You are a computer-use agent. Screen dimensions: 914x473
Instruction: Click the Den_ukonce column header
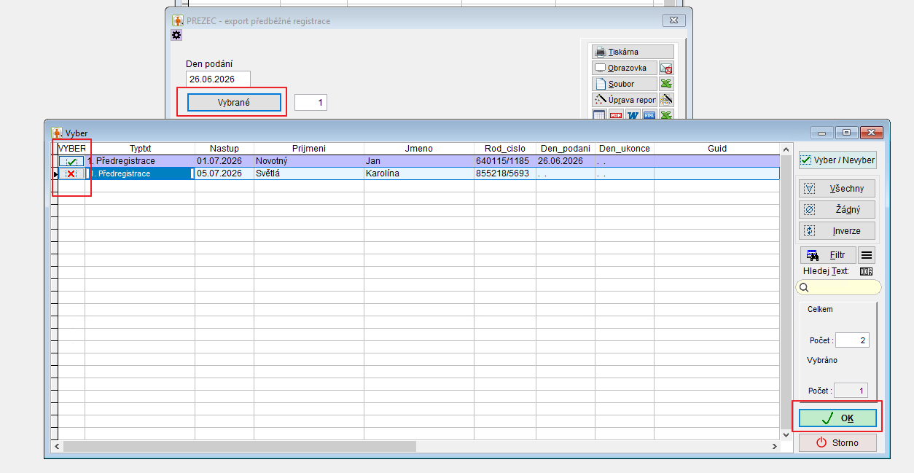coord(625,149)
